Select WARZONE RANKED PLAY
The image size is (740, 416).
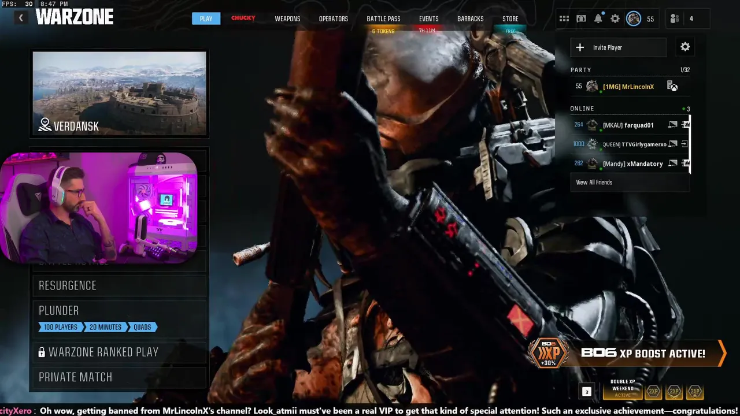coord(119,352)
